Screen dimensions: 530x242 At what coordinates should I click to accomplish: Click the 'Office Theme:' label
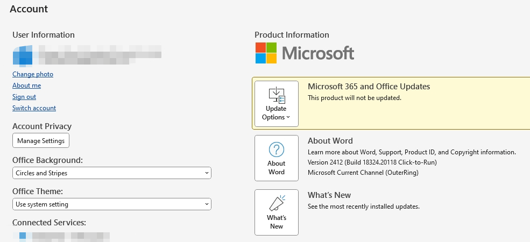pos(38,191)
